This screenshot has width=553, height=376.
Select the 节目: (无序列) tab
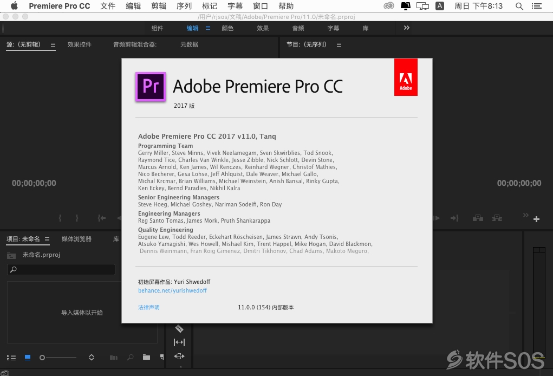(x=307, y=44)
